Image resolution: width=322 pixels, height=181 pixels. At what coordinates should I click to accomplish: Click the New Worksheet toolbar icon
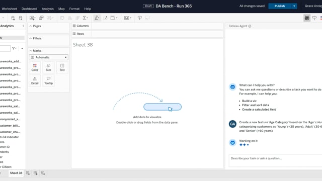(32, 18)
